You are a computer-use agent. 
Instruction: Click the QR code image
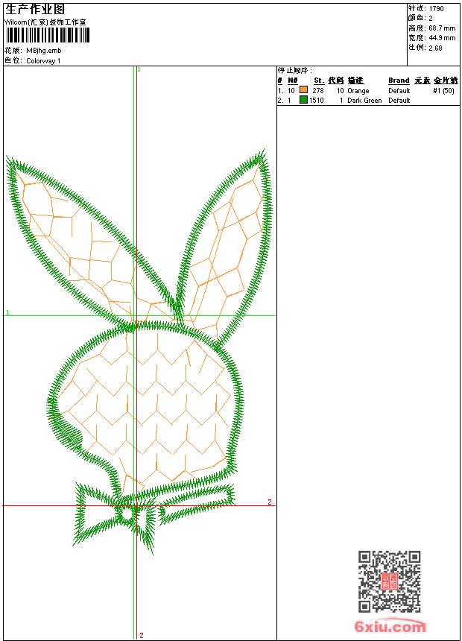(389, 581)
